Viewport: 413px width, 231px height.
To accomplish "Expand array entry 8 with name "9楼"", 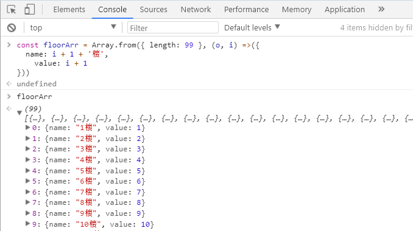I will click(x=27, y=213).
